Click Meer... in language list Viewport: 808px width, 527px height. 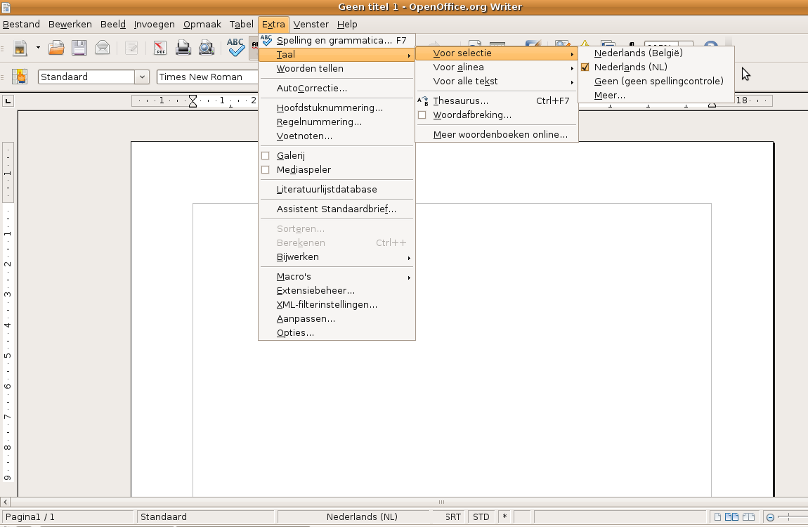coord(656,96)
